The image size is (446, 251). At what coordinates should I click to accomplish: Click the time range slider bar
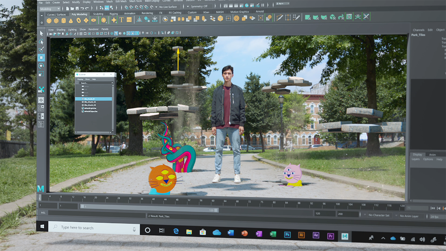[x=149, y=208]
